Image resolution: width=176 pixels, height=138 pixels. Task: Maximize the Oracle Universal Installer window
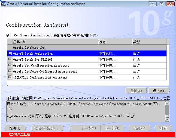[161, 4]
